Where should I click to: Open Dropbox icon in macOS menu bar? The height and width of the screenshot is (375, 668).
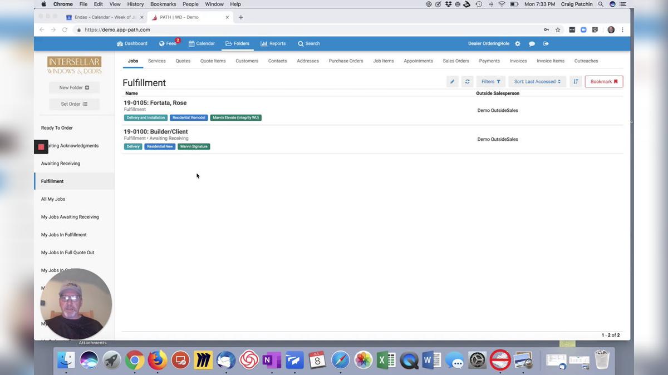[x=448, y=4]
